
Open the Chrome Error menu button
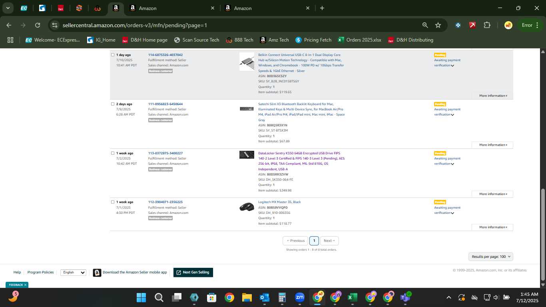[x=530, y=25]
